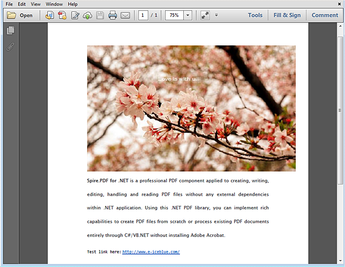Viewport: 345px width, 267px height.
Task: Follow the http://www.e-iceblue.com/ link
Action: 151,252
